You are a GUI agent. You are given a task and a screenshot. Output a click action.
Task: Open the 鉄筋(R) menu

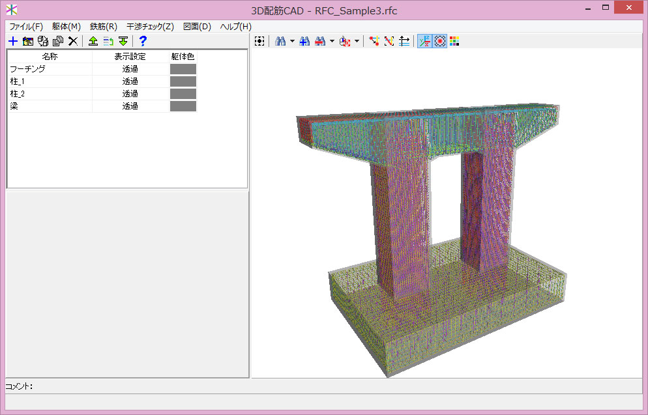pos(103,27)
